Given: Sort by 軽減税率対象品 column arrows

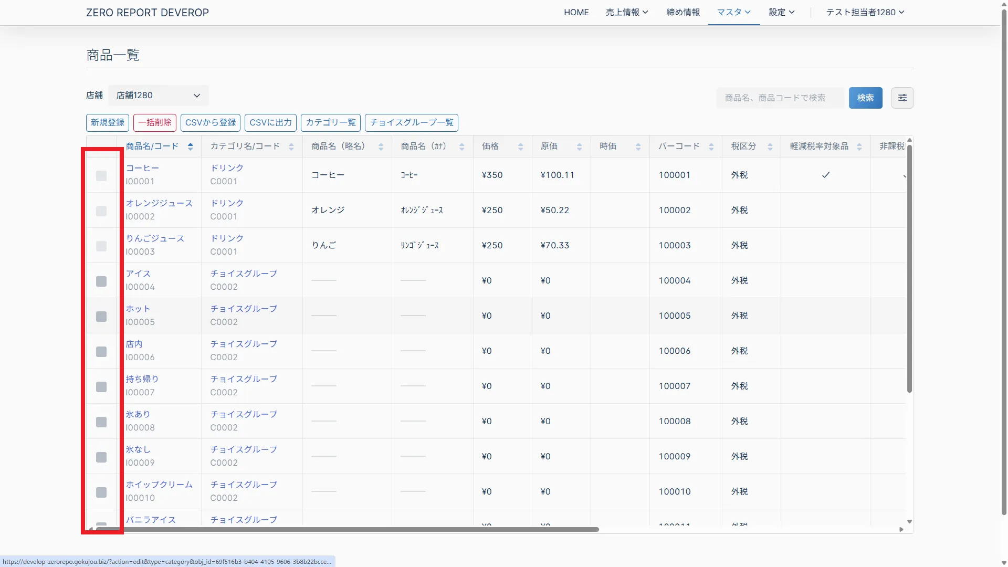Looking at the screenshot, I should pos(859,146).
